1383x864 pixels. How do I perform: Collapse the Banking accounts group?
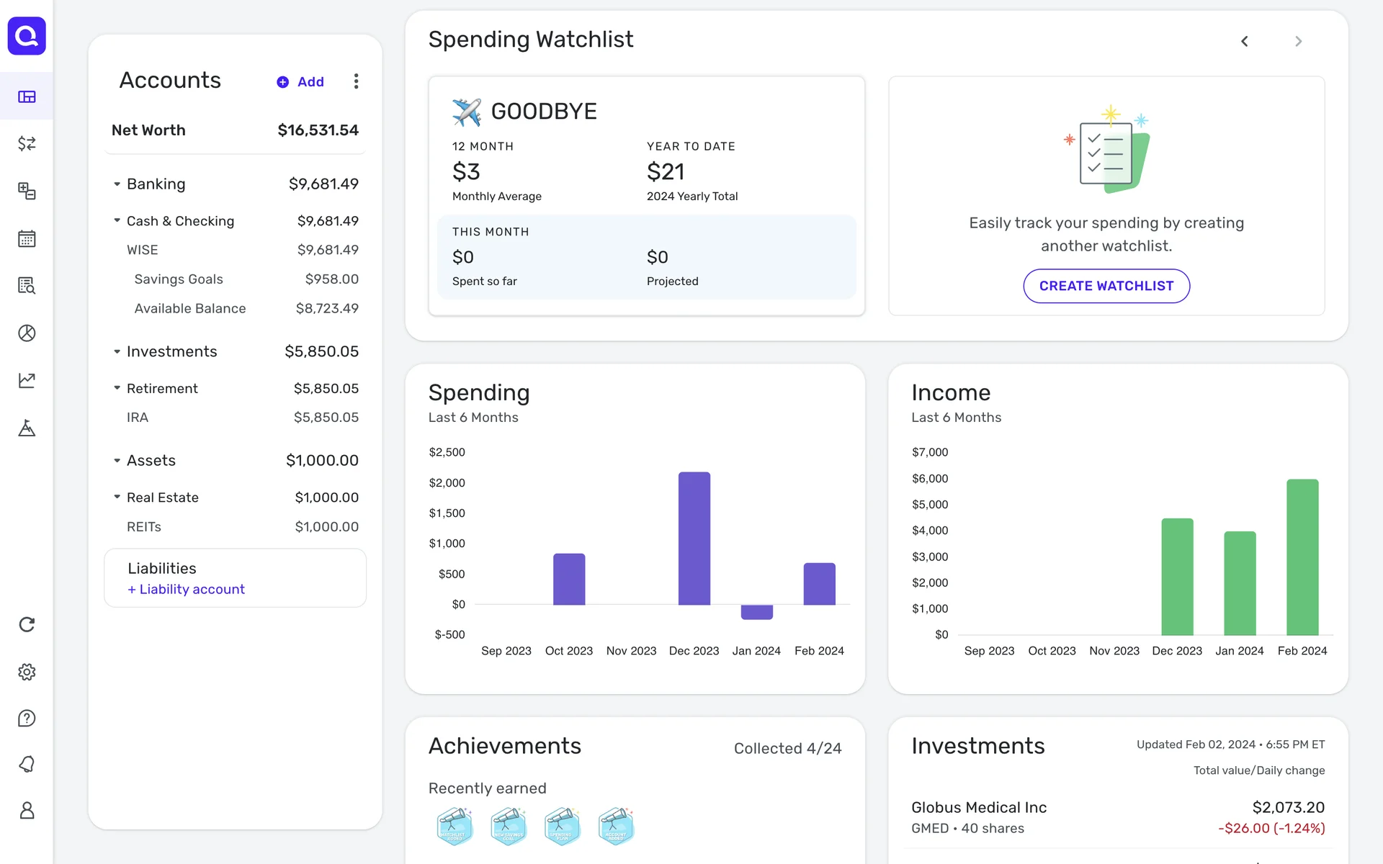(x=117, y=184)
